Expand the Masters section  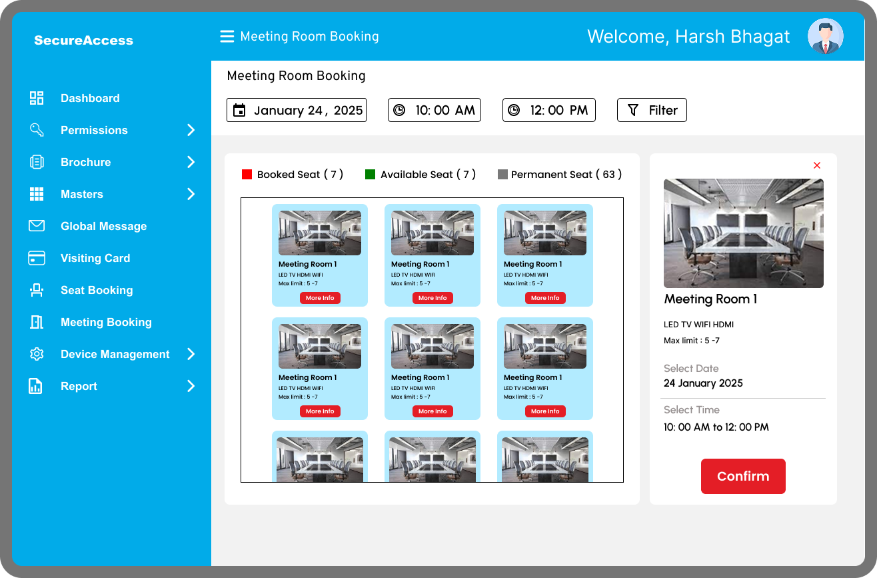[x=191, y=194]
